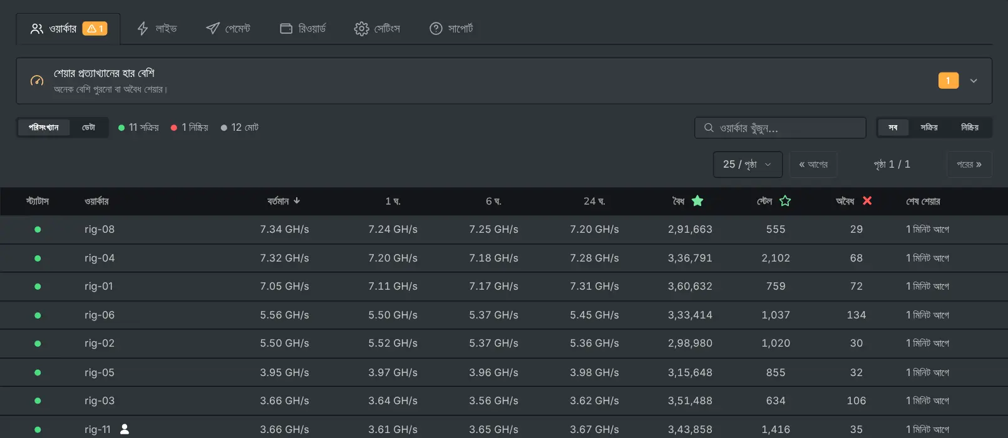The width and height of the screenshot is (1008, 438).
Task: Click the search magnifier icon
Action: (709, 128)
